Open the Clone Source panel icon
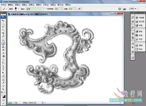Image resolution: width=146 pixels, height=106 pixels. [133, 38]
